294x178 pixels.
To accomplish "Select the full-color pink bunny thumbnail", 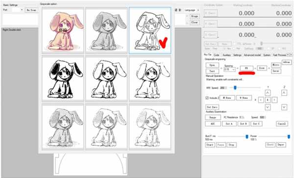I will (x=63, y=30).
